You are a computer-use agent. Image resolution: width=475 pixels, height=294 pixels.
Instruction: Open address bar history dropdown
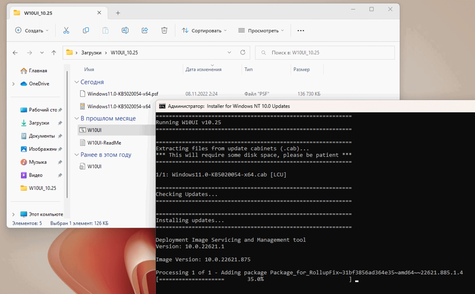(x=229, y=52)
